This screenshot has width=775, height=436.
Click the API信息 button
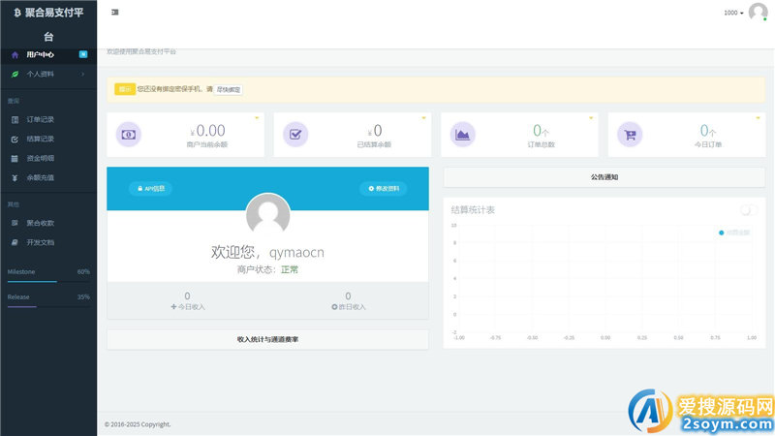click(151, 188)
